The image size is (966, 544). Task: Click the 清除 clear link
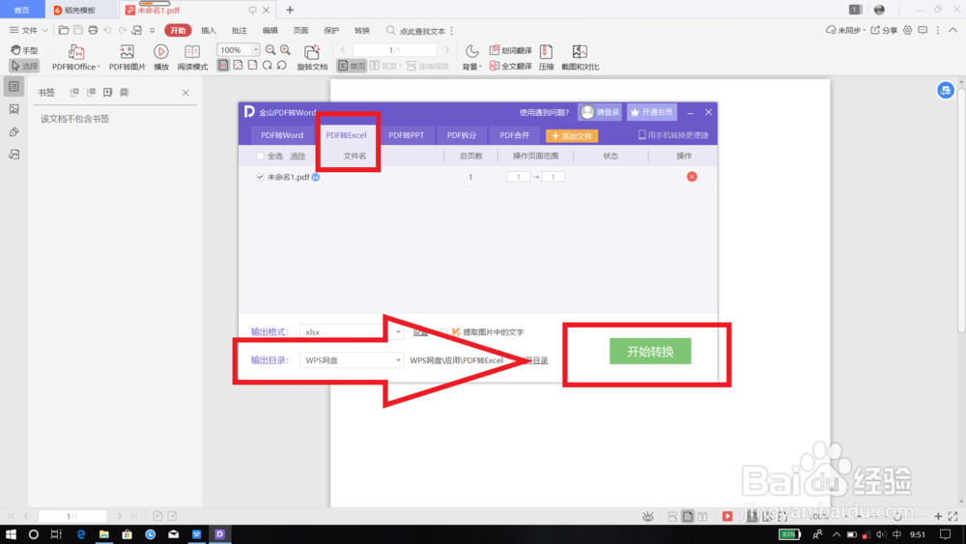coord(298,156)
